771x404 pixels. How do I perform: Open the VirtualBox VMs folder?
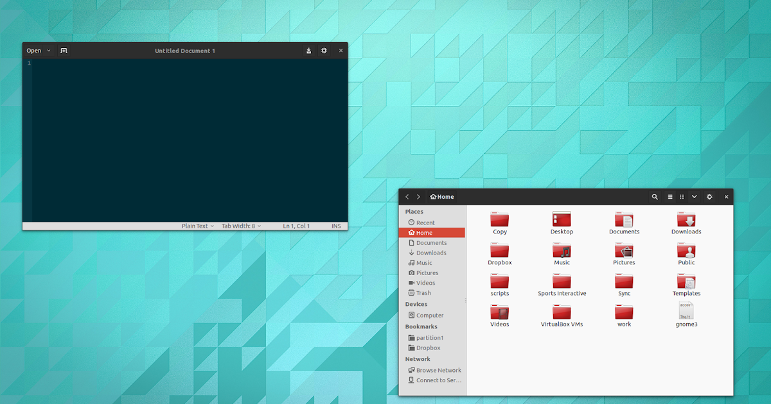562,314
